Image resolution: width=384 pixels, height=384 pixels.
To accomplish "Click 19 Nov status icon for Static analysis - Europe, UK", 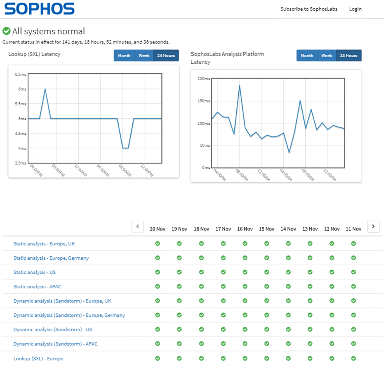I will pos(179,243).
